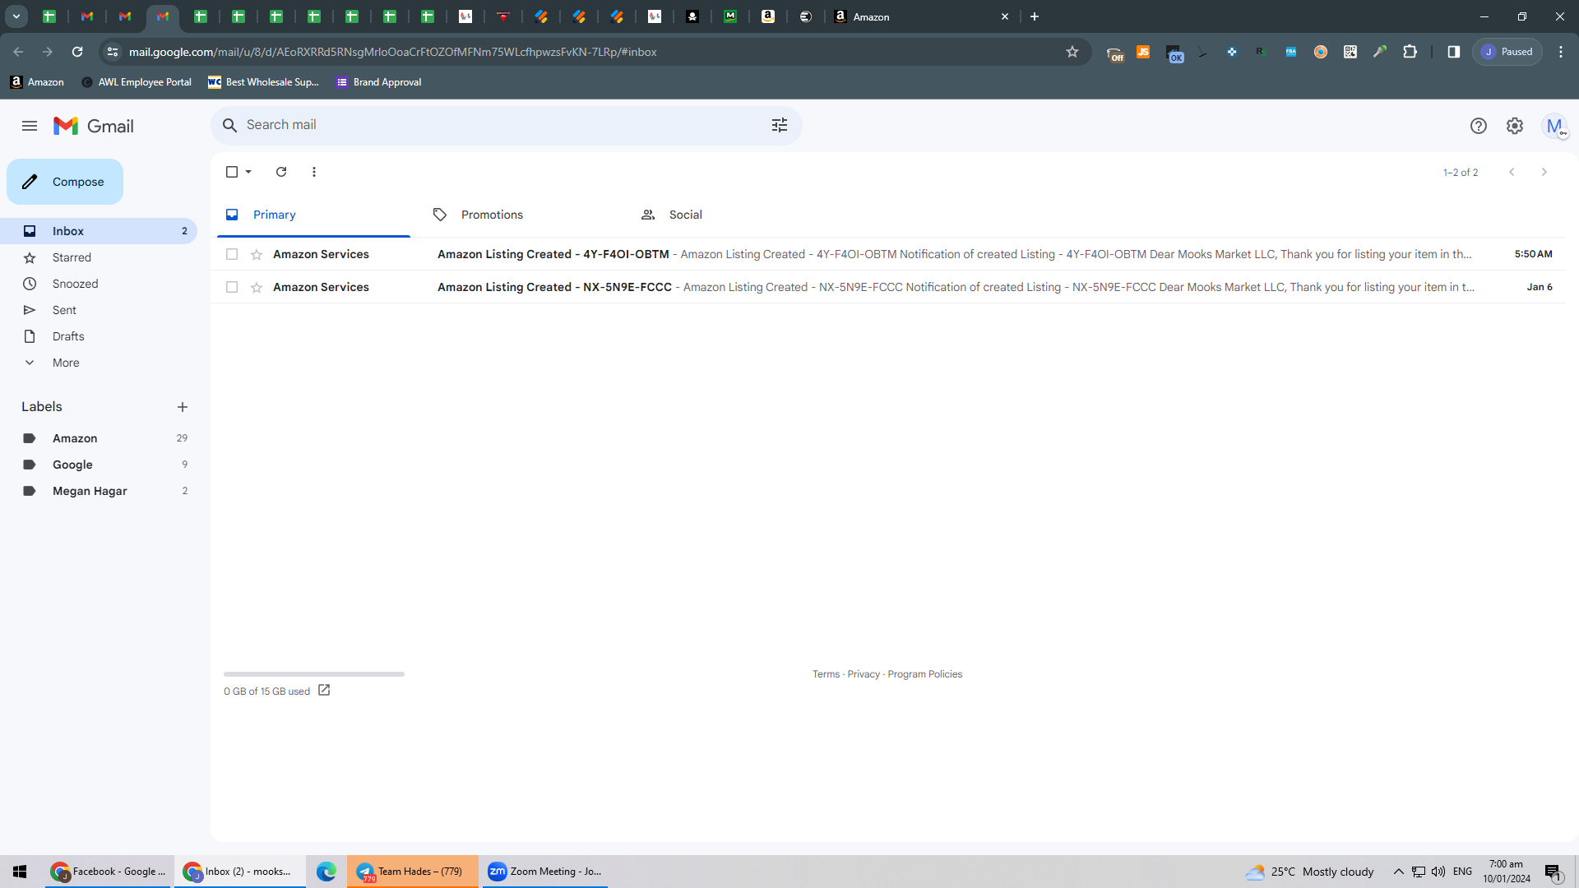Open the Amazon Listing Created 4Y-F4OI-OBTM email
Image resolution: width=1579 pixels, height=888 pixels.
tap(888, 255)
